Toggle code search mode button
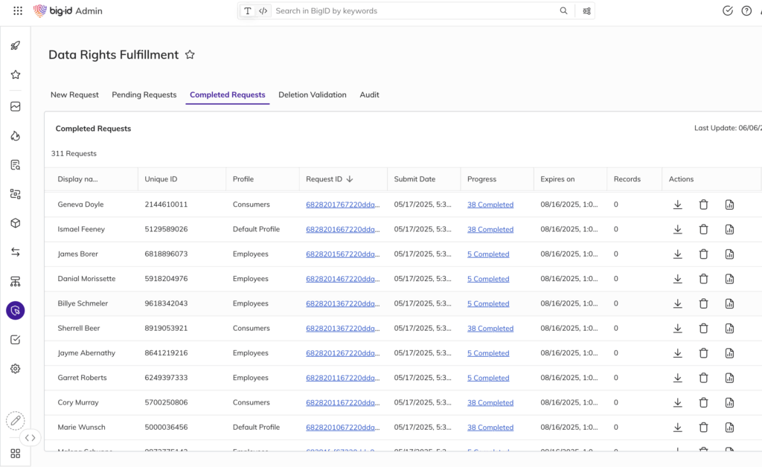Image resolution: width=762 pixels, height=467 pixels. [x=263, y=11]
